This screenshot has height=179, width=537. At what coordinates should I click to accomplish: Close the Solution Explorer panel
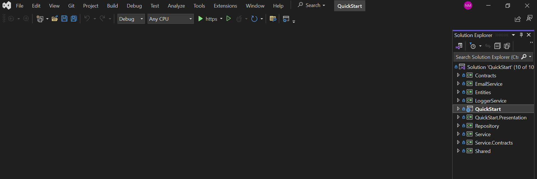(x=529, y=35)
